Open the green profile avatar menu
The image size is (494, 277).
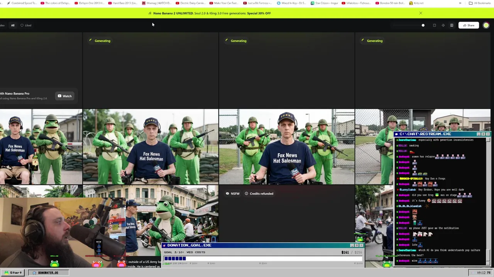486,25
